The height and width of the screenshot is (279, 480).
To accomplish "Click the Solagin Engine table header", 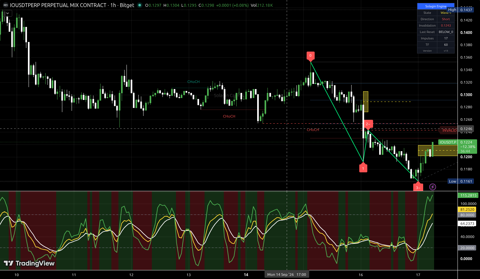I will tap(436, 6).
